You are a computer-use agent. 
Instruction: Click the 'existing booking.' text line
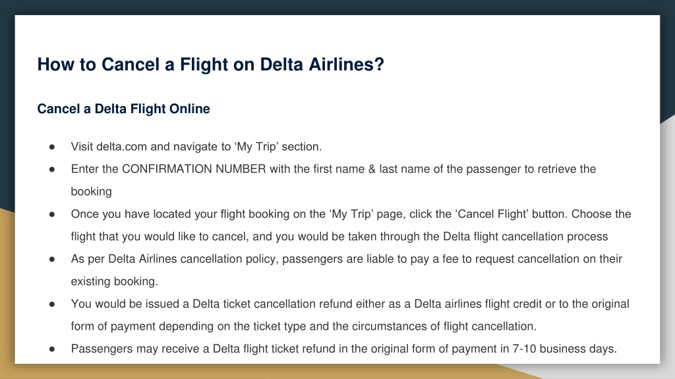tap(115, 281)
